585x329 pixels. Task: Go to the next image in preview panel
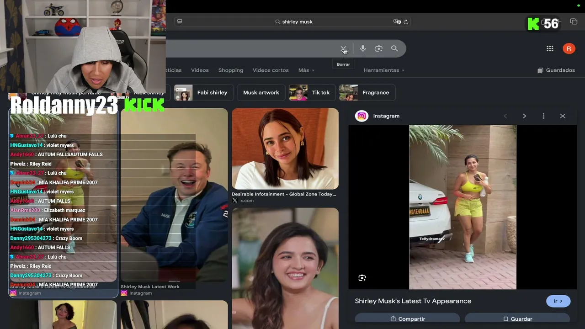coord(524,116)
